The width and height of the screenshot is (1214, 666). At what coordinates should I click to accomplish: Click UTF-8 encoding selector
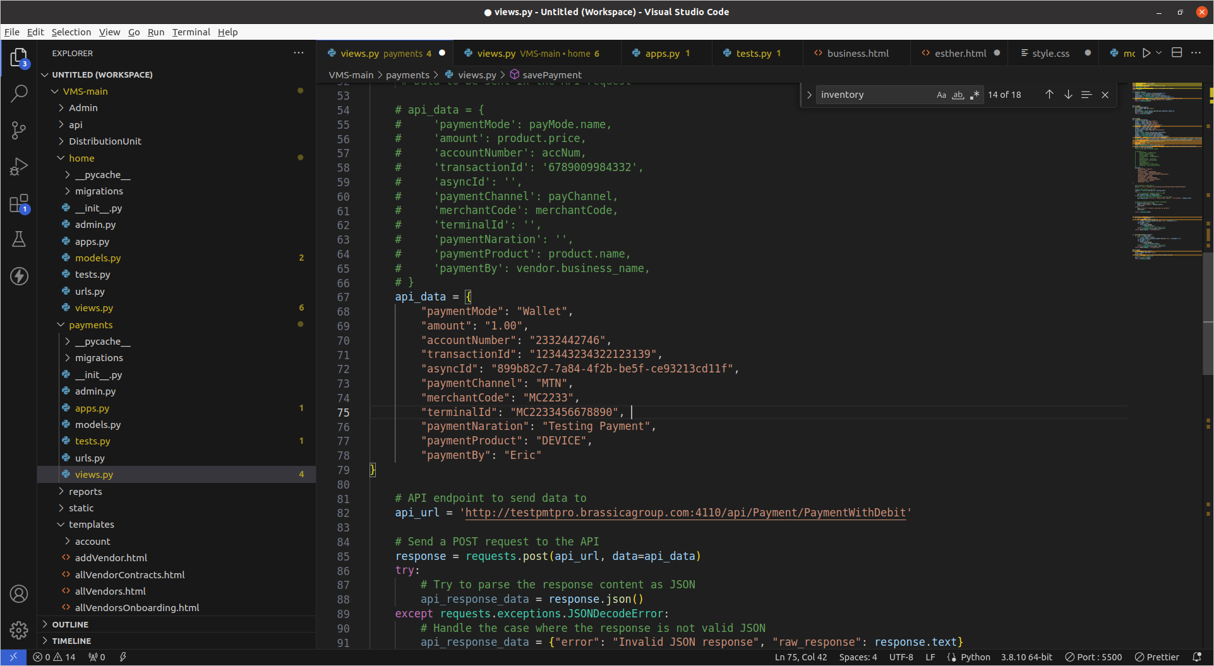click(901, 657)
